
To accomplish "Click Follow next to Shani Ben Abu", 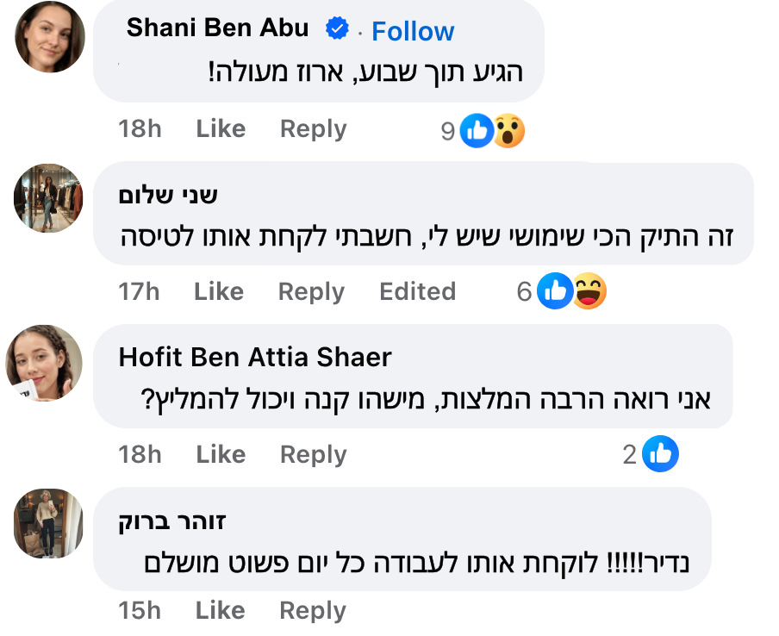I will [x=412, y=31].
